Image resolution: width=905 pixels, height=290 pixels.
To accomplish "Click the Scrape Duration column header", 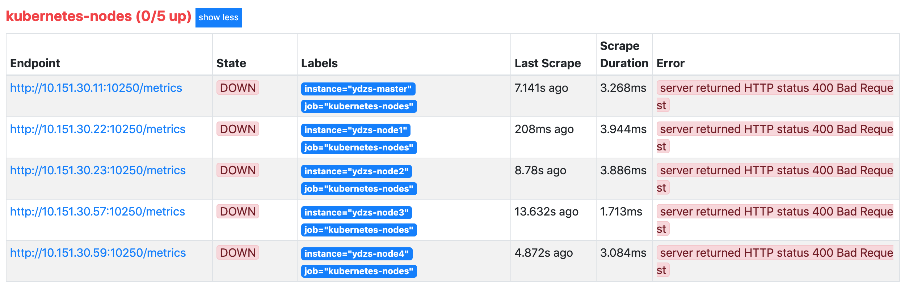I will tap(624, 55).
